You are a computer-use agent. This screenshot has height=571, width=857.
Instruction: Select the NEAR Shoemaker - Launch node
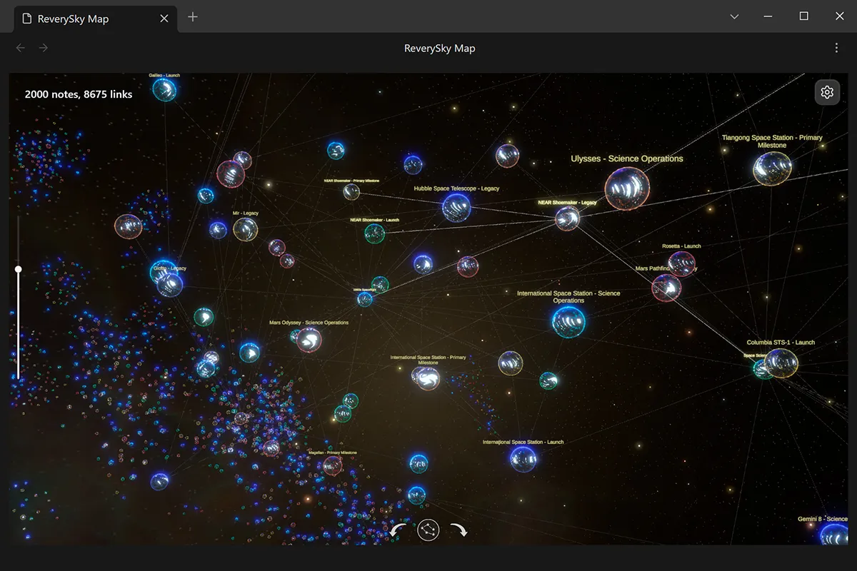pyautogui.click(x=375, y=233)
